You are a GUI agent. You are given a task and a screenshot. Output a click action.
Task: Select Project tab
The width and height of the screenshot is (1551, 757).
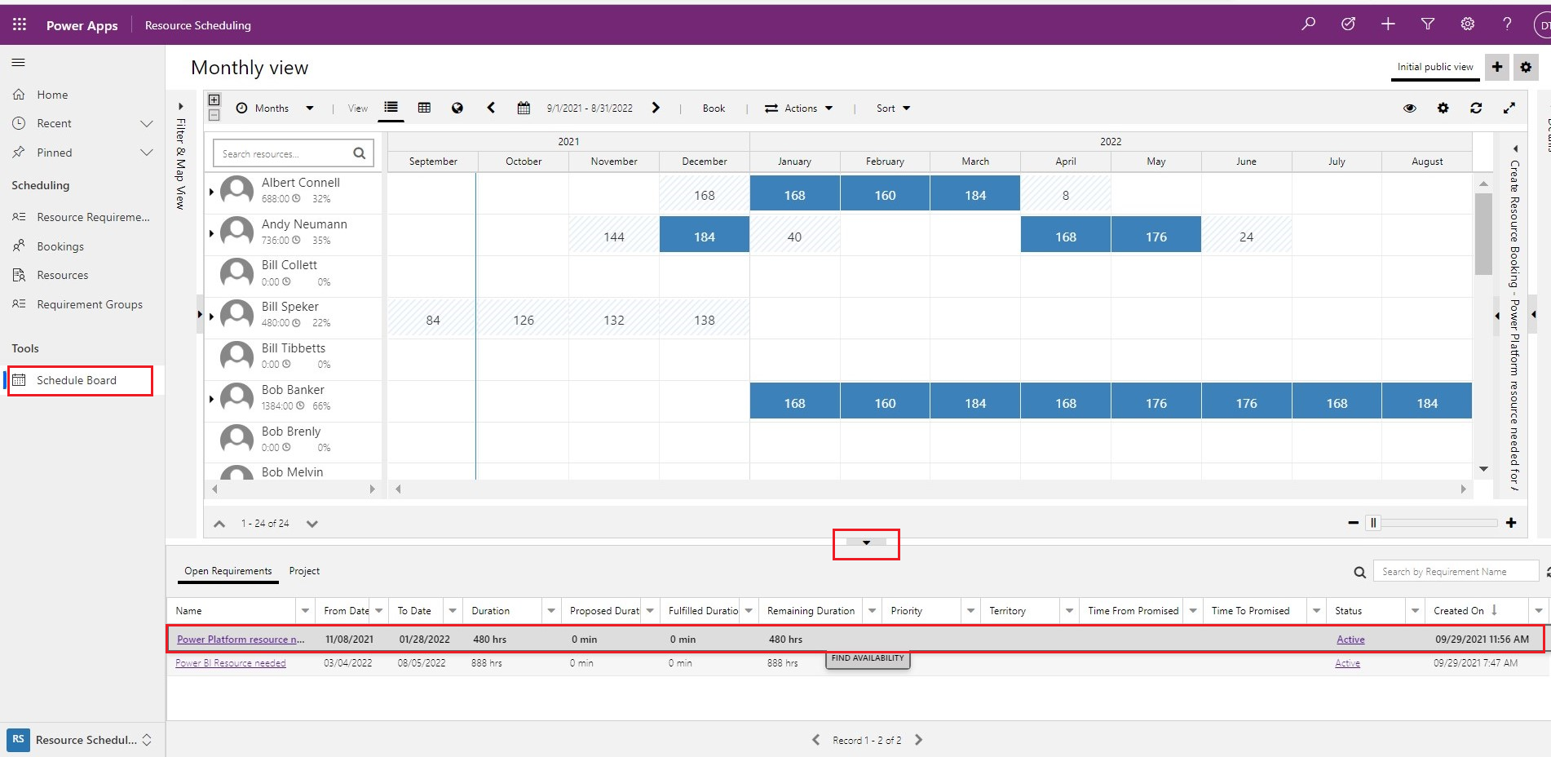[304, 571]
